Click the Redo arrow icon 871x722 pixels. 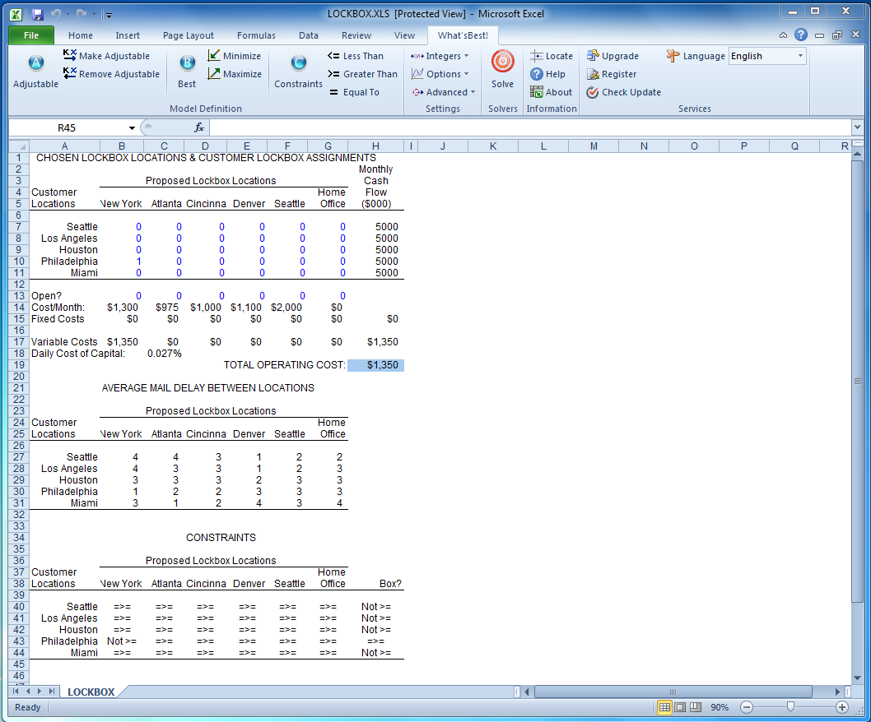[82, 14]
